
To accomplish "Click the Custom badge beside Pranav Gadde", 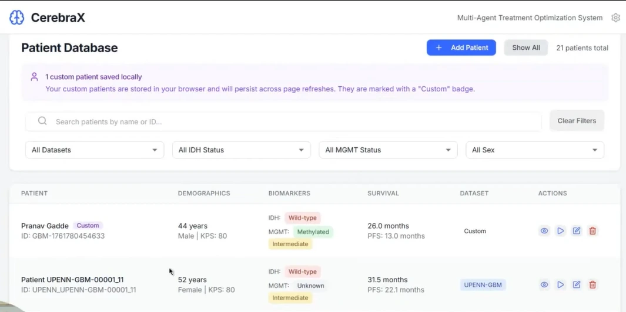I will [88, 226].
